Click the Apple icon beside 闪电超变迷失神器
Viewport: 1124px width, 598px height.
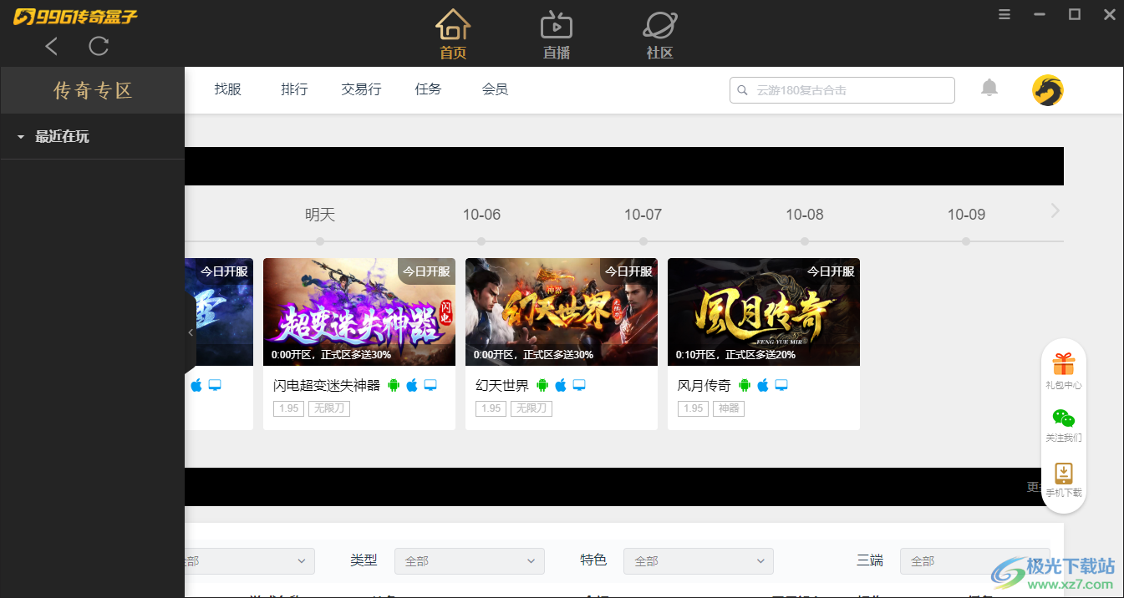[412, 385]
